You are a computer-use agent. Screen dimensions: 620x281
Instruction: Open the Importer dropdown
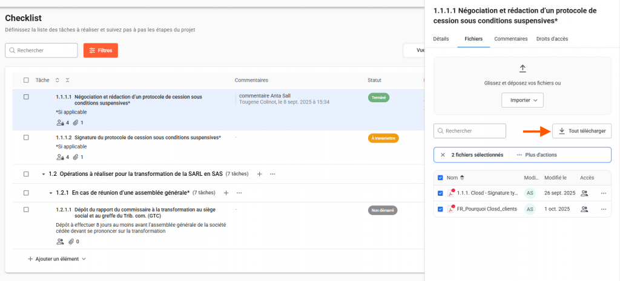(522, 100)
